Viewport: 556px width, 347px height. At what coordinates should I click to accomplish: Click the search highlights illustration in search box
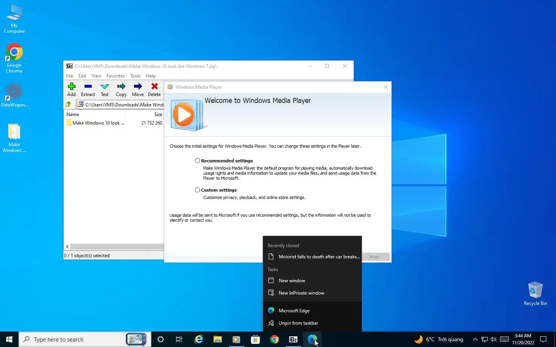(x=136, y=339)
